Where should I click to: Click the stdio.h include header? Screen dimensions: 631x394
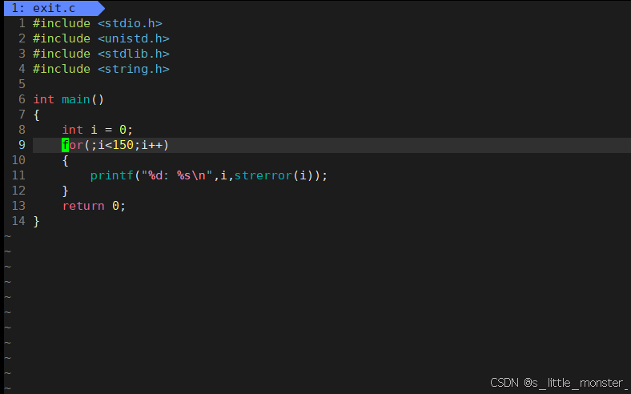click(x=130, y=23)
